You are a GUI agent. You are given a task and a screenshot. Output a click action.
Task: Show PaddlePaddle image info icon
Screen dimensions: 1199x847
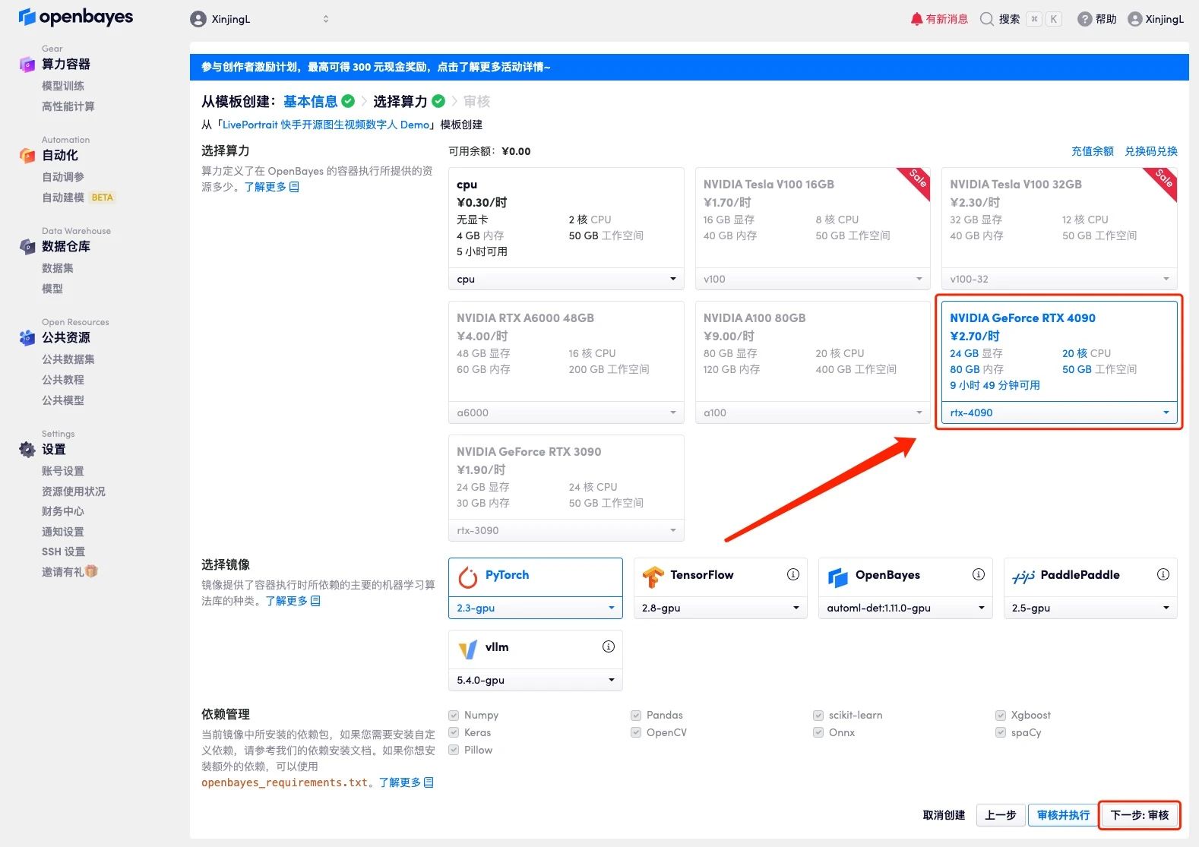pos(1163,574)
